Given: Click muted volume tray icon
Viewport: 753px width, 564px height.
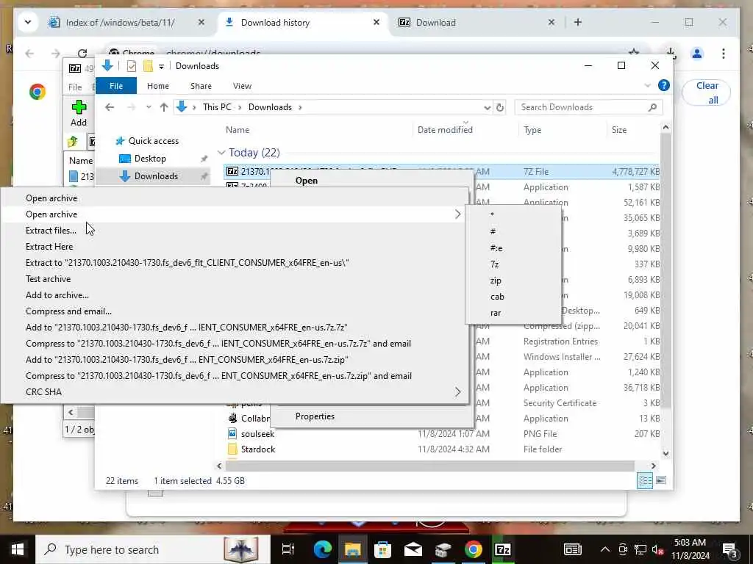Looking at the screenshot, I should (658, 549).
